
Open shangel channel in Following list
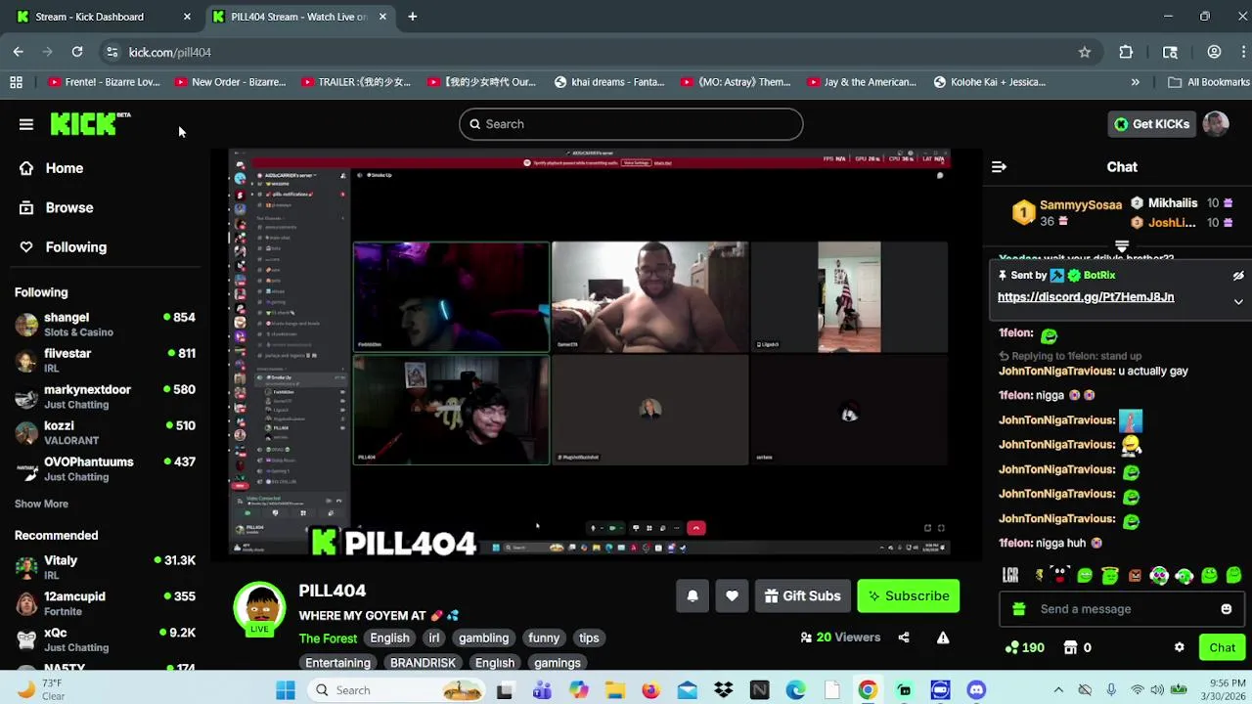coord(105,324)
